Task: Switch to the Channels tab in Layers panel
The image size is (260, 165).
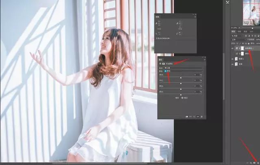Action: 239,32
